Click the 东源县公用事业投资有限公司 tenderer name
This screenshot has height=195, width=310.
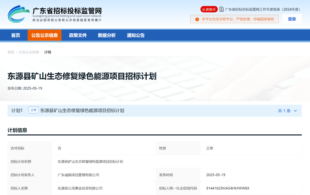pos(80,188)
